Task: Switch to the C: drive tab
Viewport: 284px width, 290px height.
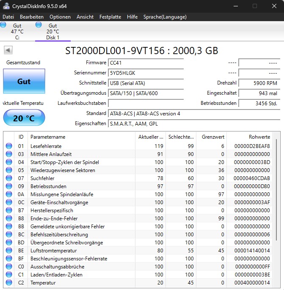Action: pos(17,31)
